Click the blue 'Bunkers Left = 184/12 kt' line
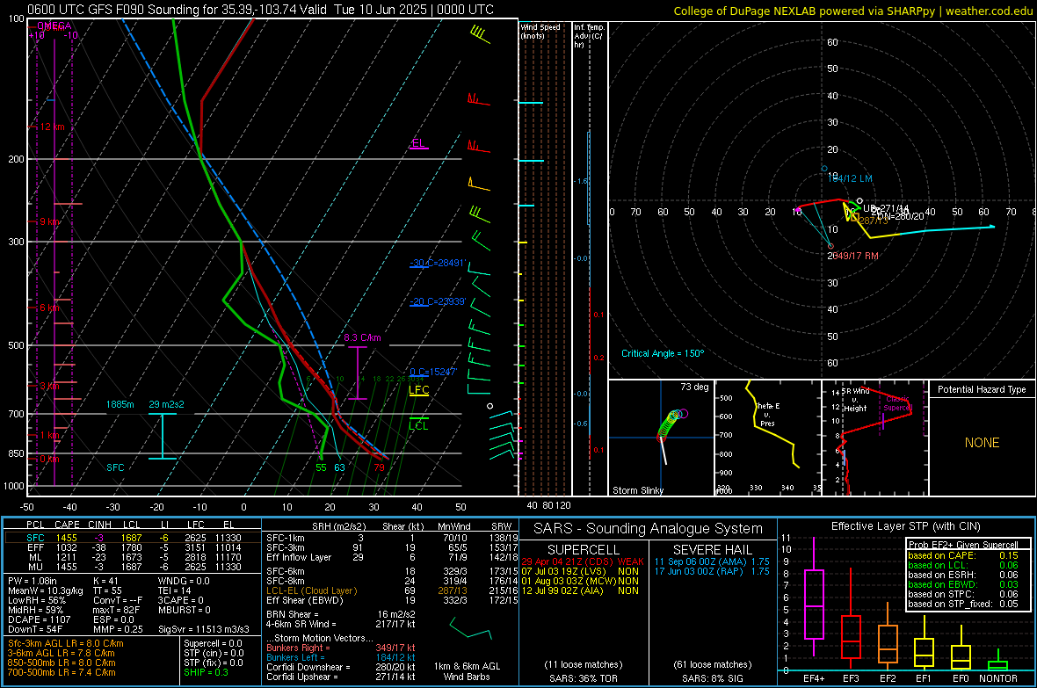The image size is (1037, 688). (341, 657)
